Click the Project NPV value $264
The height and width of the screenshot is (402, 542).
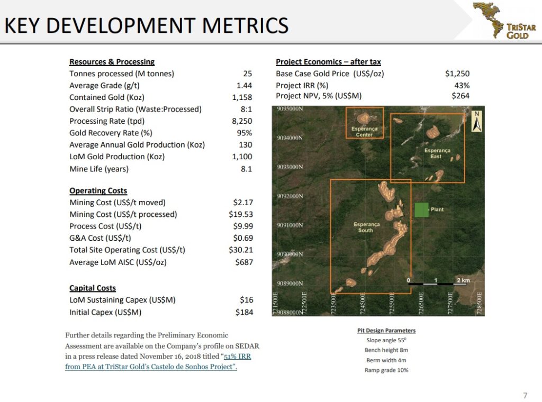[x=460, y=96]
